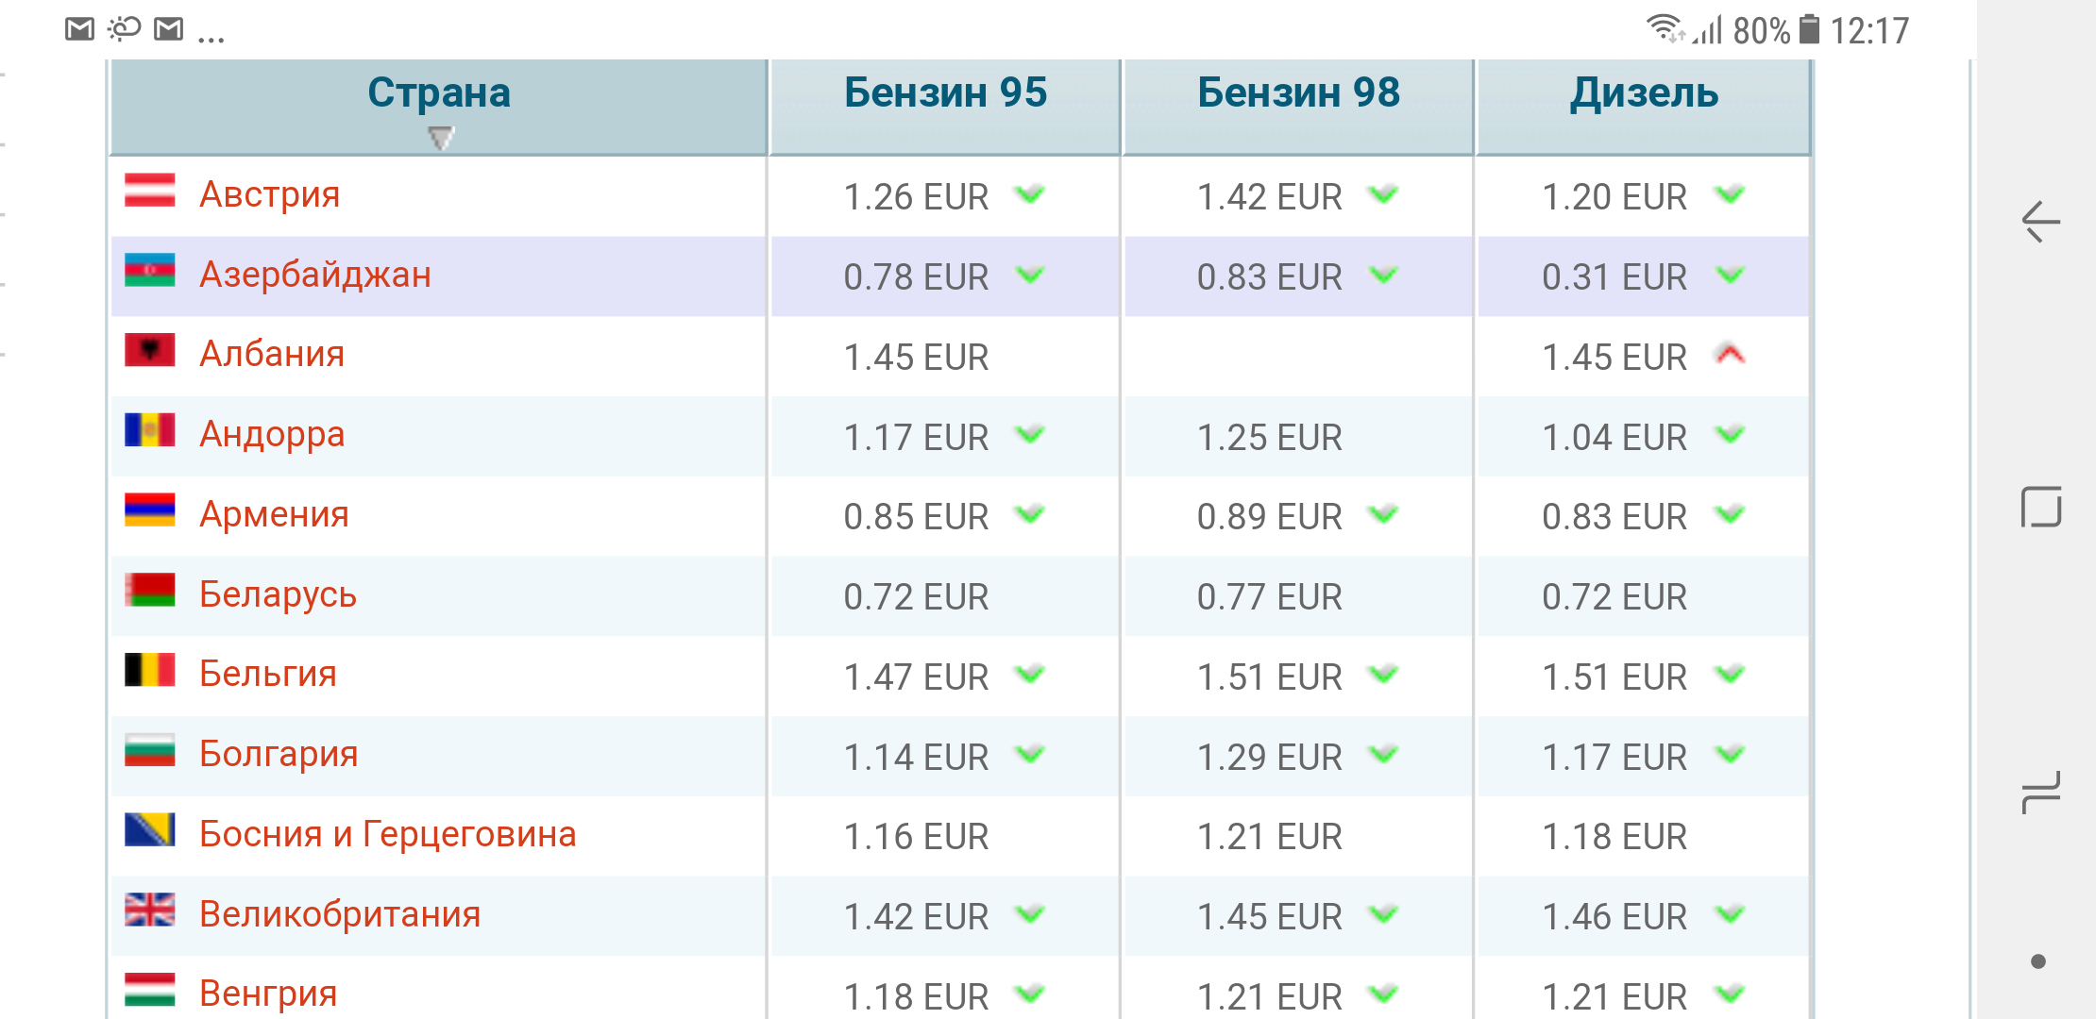Tap the Andorra flag icon

coord(150,431)
